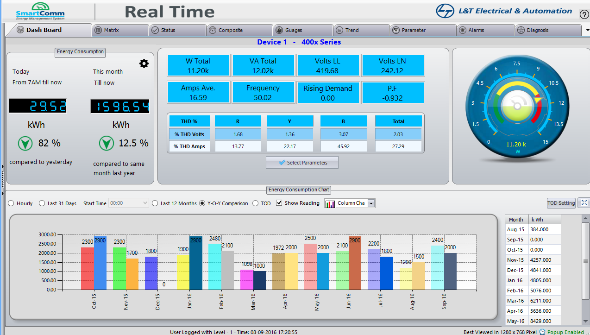This screenshot has height=335, width=590.
Task: Uncheck the Show Reading checkbox
Action: point(279,203)
